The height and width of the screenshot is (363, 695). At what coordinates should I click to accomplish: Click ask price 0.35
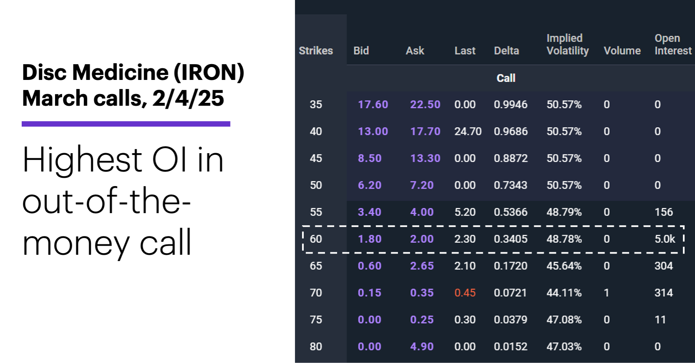tap(422, 293)
